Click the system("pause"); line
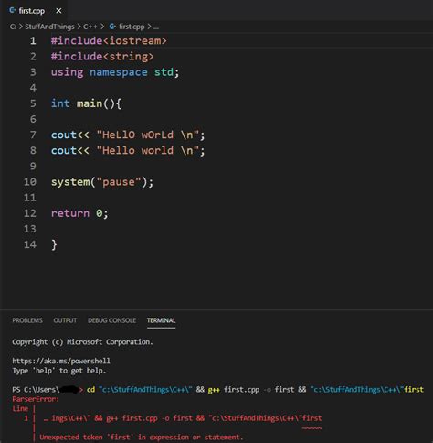This screenshot has height=443, width=433. (x=102, y=182)
